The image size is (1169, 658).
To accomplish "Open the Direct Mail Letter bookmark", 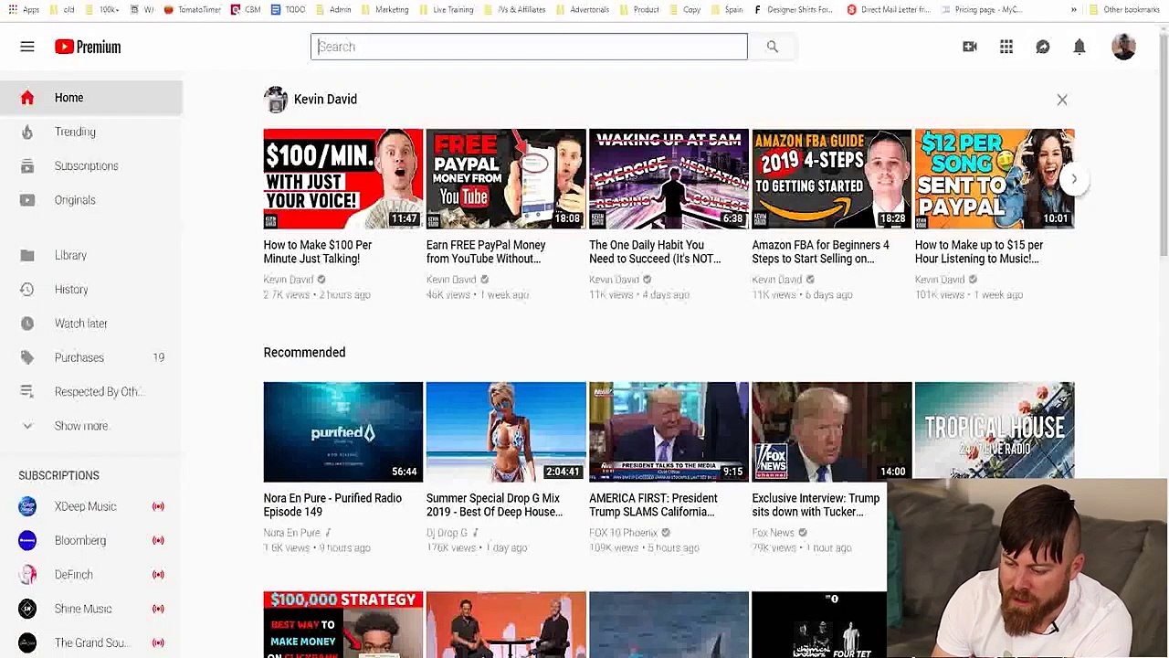I will (888, 9).
